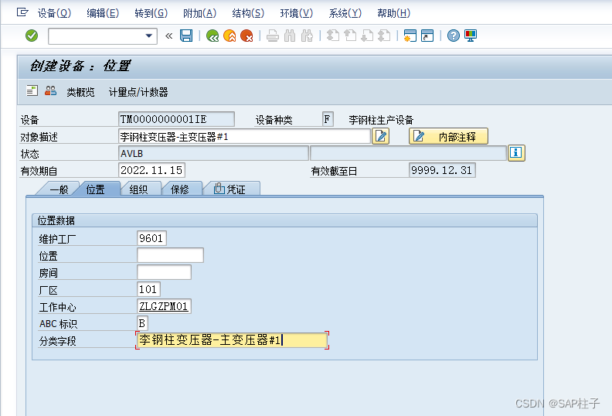Switch to the 一般 tab
Viewport: 612px width, 416px height.
pos(59,189)
